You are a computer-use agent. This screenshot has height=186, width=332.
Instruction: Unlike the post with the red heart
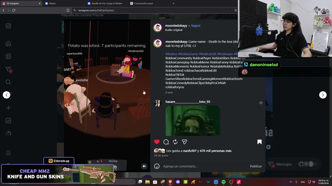157,142
